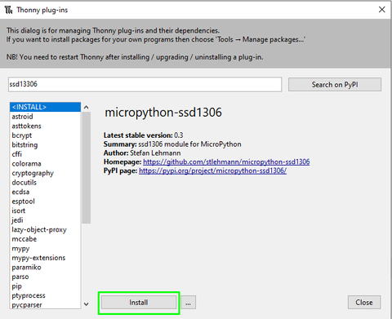
Task: Select astroid in the package list
Action: pyautogui.click(x=45, y=117)
